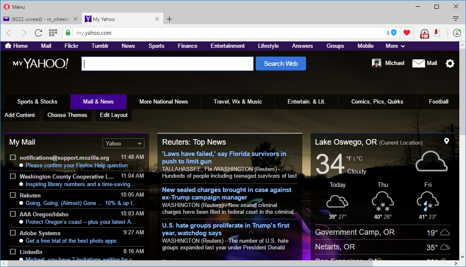Image resolution: width=466 pixels, height=267 pixels.
Task: Check the notifications@support.mozilla.org email checkbox
Action: (x=13, y=157)
